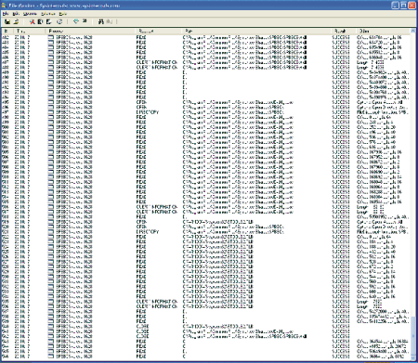Select the first DIRECTORY request row
418x363 pixels.
coord(205,112)
